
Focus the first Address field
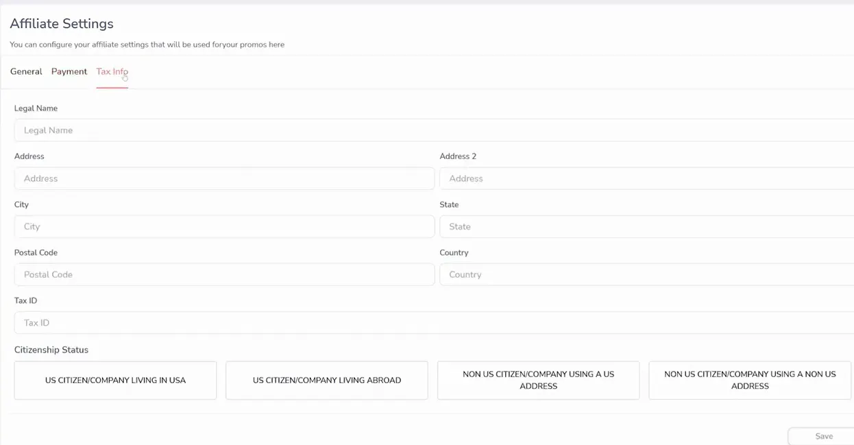click(224, 178)
